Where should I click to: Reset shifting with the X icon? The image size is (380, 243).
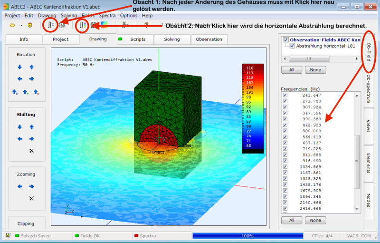(31, 151)
